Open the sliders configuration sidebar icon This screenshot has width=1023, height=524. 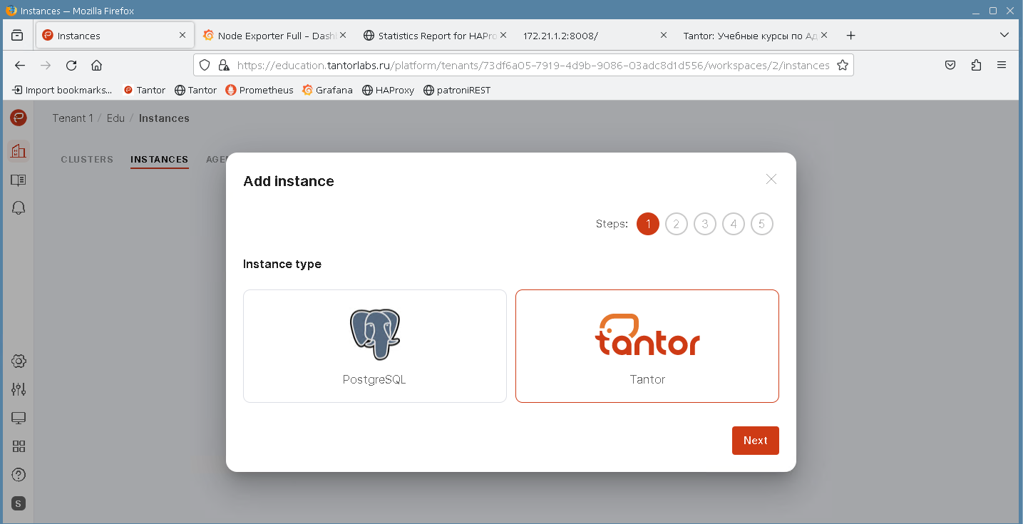[x=19, y=389]
